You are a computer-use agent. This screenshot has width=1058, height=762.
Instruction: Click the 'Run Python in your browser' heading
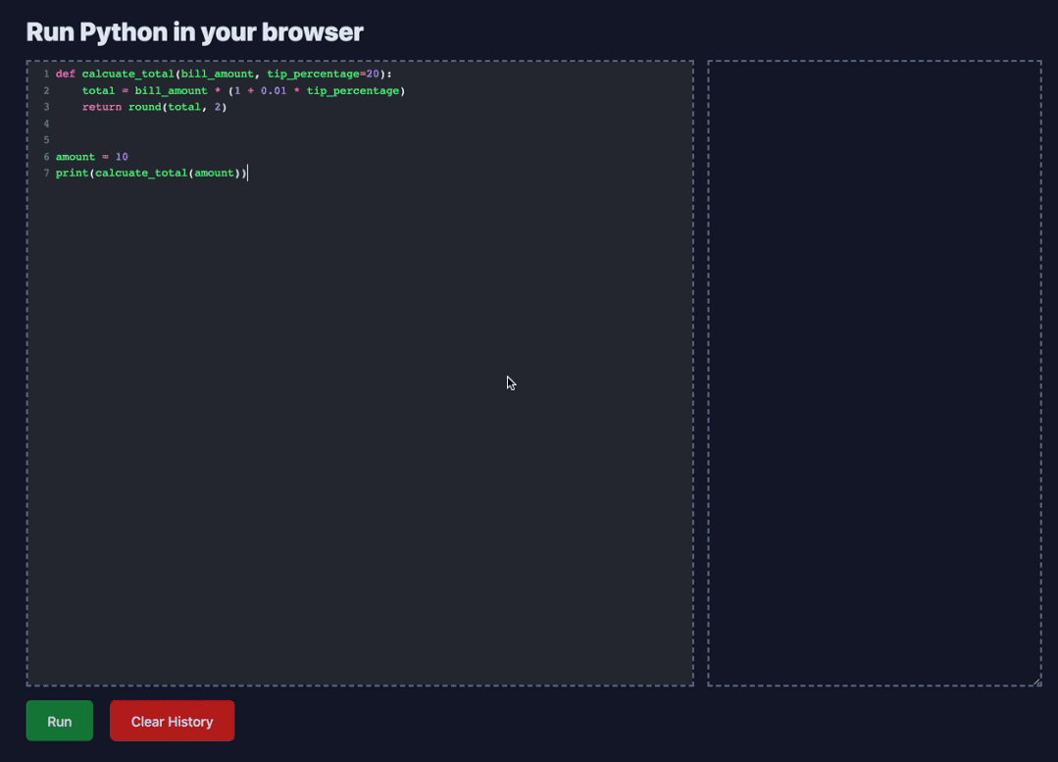pyautogui.click(x=193, y=31)
